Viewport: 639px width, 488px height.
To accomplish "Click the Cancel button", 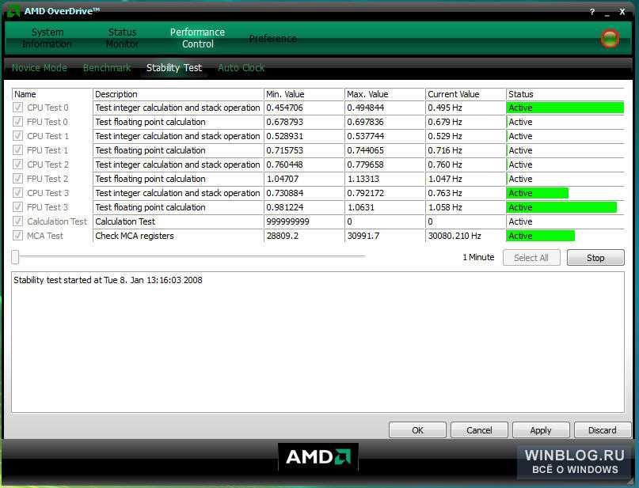I will click(479, 430).
